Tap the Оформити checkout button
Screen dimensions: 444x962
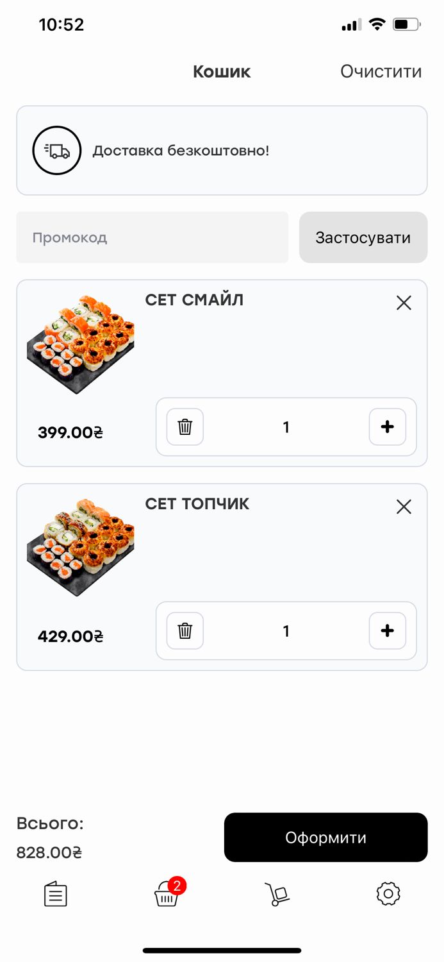coord(325,838)
